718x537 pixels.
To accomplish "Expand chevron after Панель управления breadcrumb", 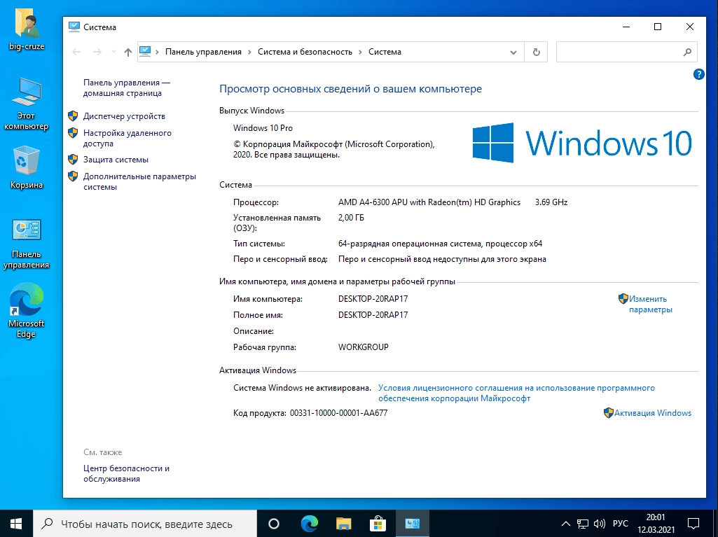I will click(x=249, y=53).
